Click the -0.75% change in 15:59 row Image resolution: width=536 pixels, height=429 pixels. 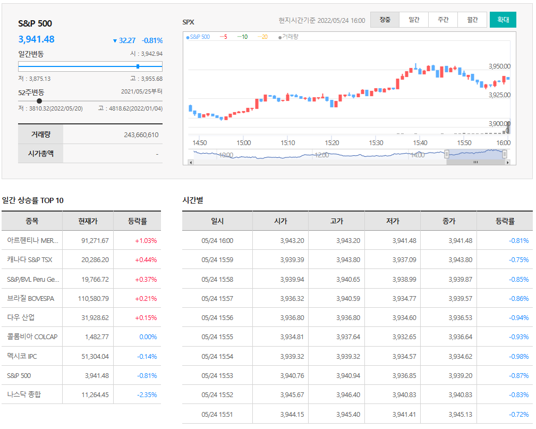pos(518,259)
